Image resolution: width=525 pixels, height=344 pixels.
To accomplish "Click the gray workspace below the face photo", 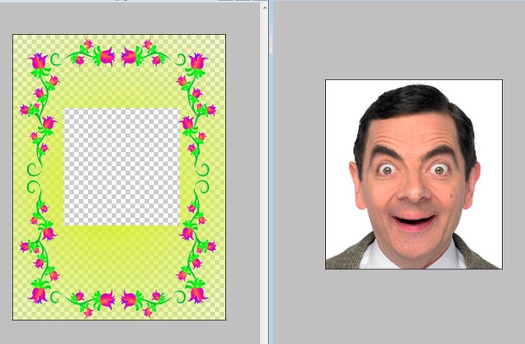I will coord(413,305).
